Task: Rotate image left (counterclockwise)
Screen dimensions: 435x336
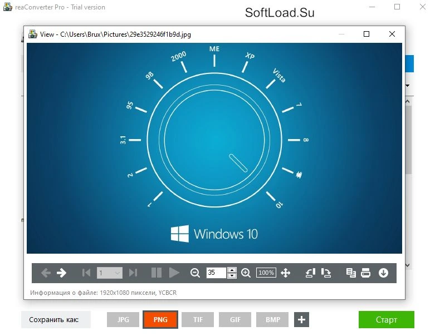Action: 310,273
